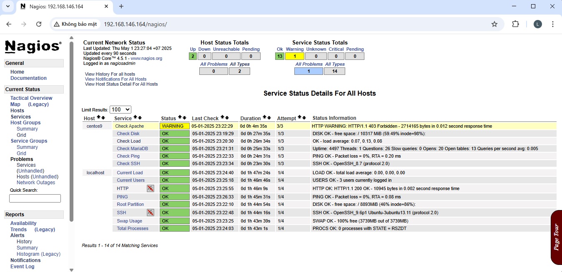Reload the Nagios page
This screenshot has height=272, width=562.
(x=39, y=24)
